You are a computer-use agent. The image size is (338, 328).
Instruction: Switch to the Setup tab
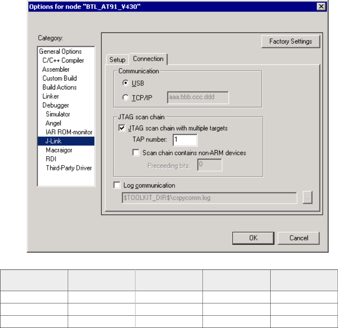pyautogui.click(x=117, y=60)
